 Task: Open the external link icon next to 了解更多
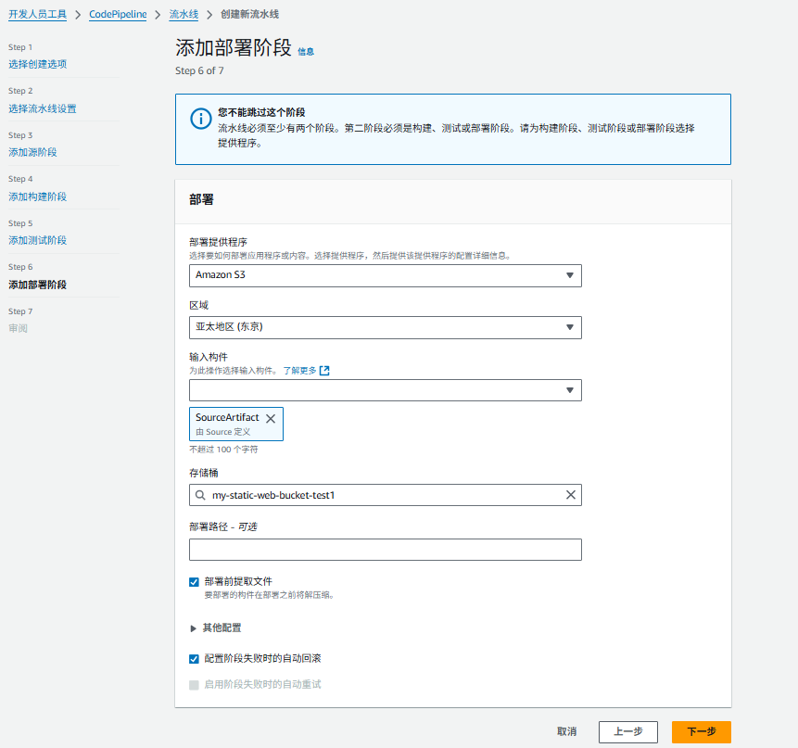coord(324,371)
